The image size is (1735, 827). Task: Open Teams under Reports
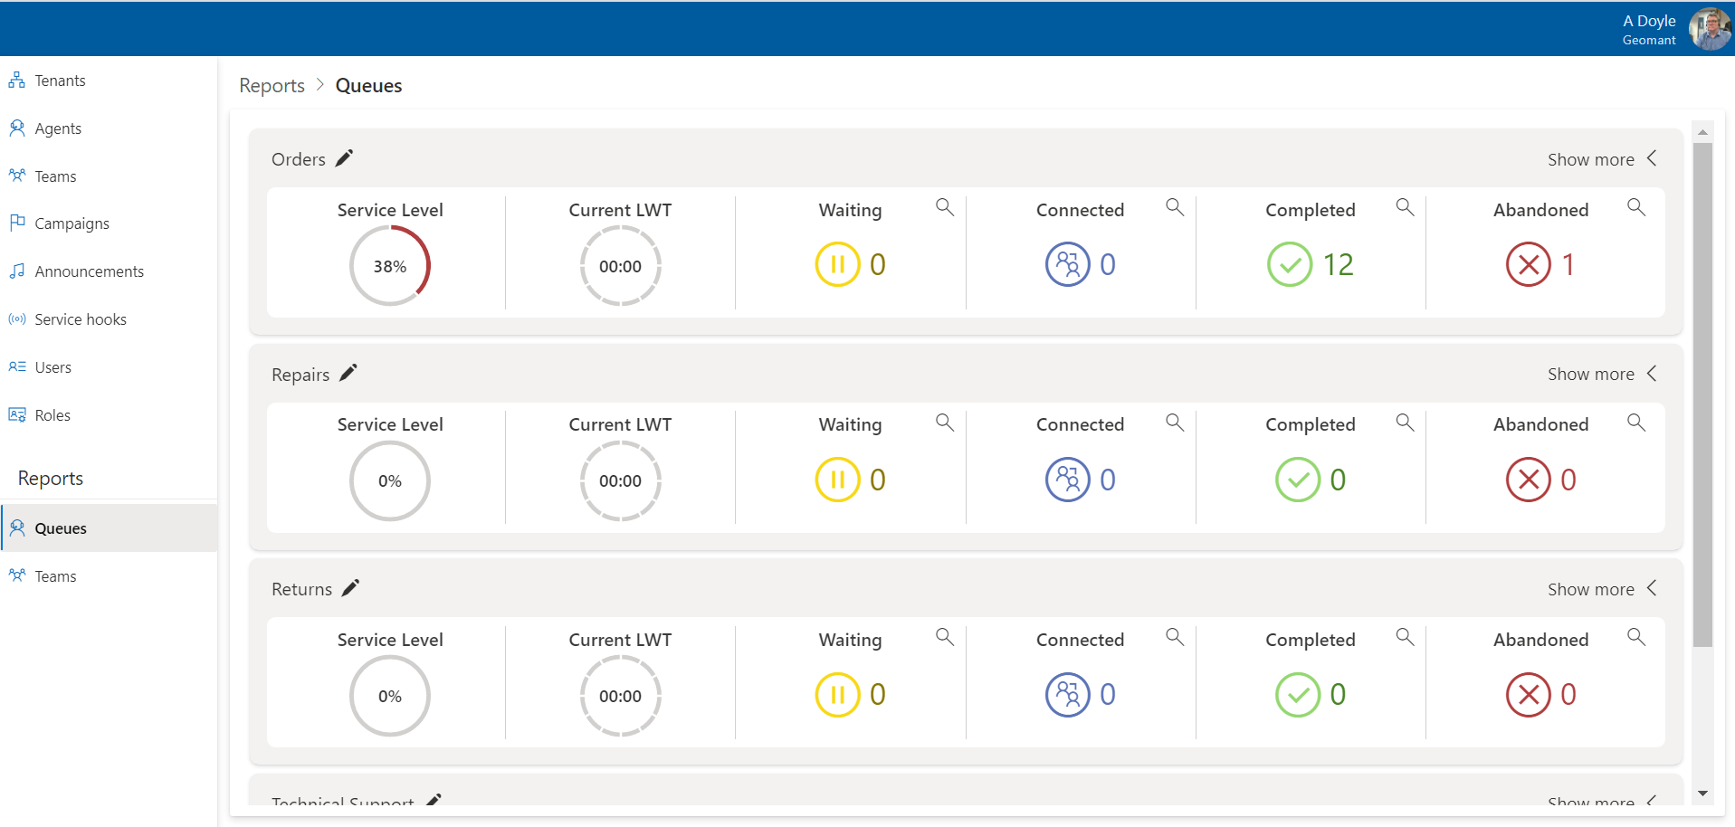pos(55,575)
